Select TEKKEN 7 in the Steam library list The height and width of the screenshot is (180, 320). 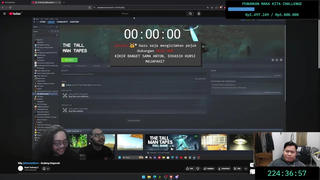click(x=40, y=99)
